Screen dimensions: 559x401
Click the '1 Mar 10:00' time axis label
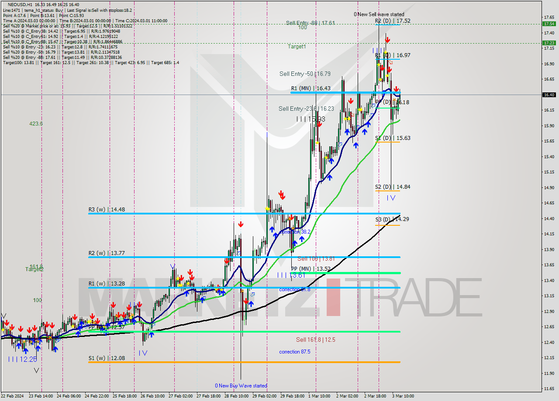pos(319,396)
